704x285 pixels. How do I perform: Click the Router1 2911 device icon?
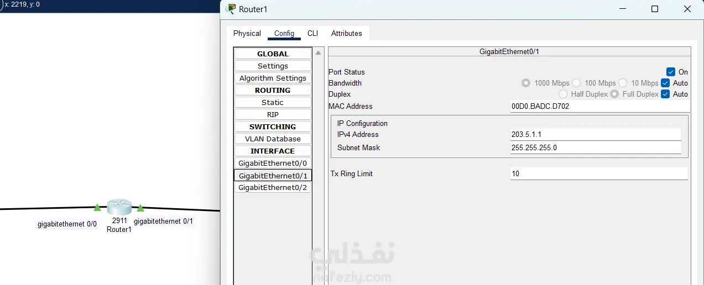[x=119, y=207]
